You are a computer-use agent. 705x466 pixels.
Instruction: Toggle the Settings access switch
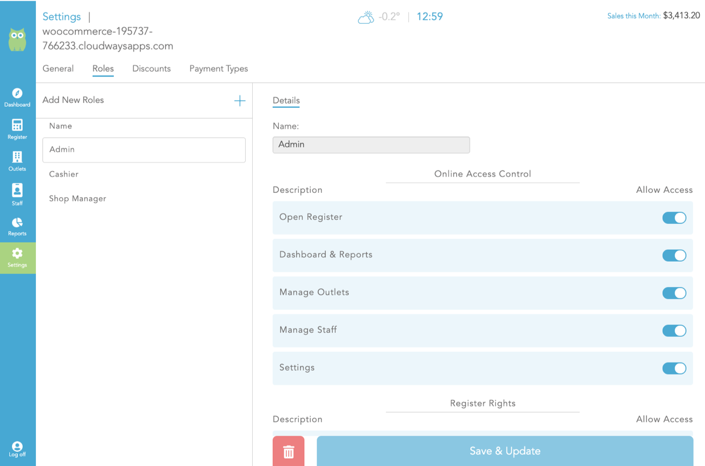click(674, 368)
